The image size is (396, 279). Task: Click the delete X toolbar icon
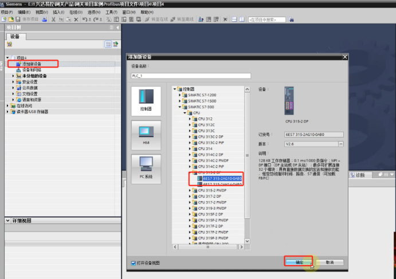(76, 19)
